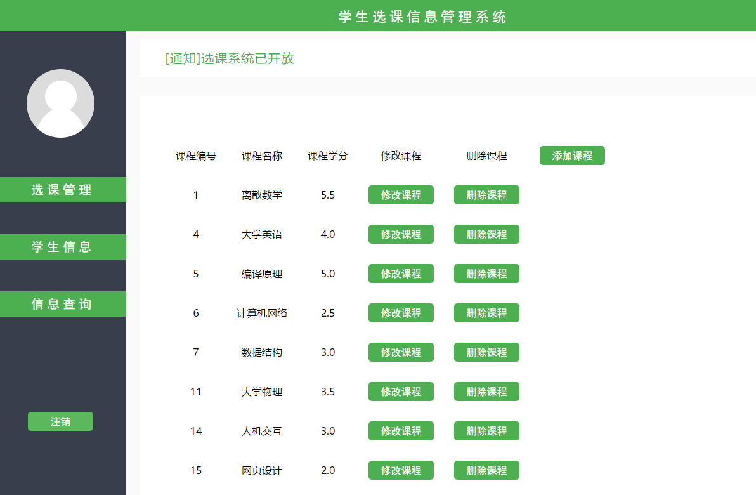Image resolution: width=756 pixels, height=495 pixels.
Task: Click 修改课程 for 人机交互
Action: [401, 431]
